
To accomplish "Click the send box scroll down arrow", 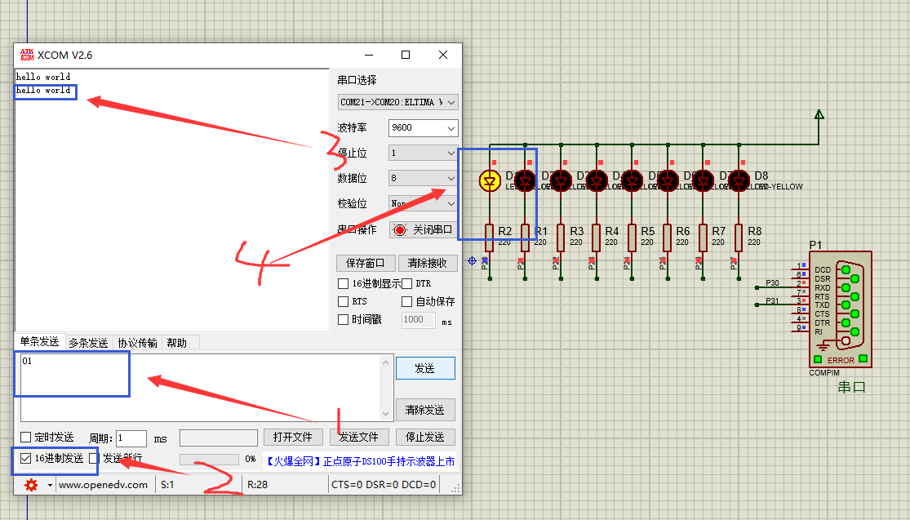I will click(386, 414).
